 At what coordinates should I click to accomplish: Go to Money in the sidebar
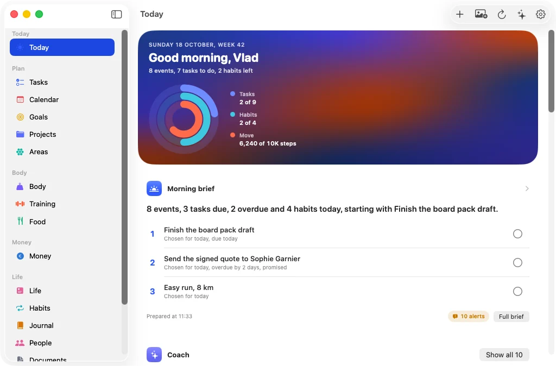point(62,256)
